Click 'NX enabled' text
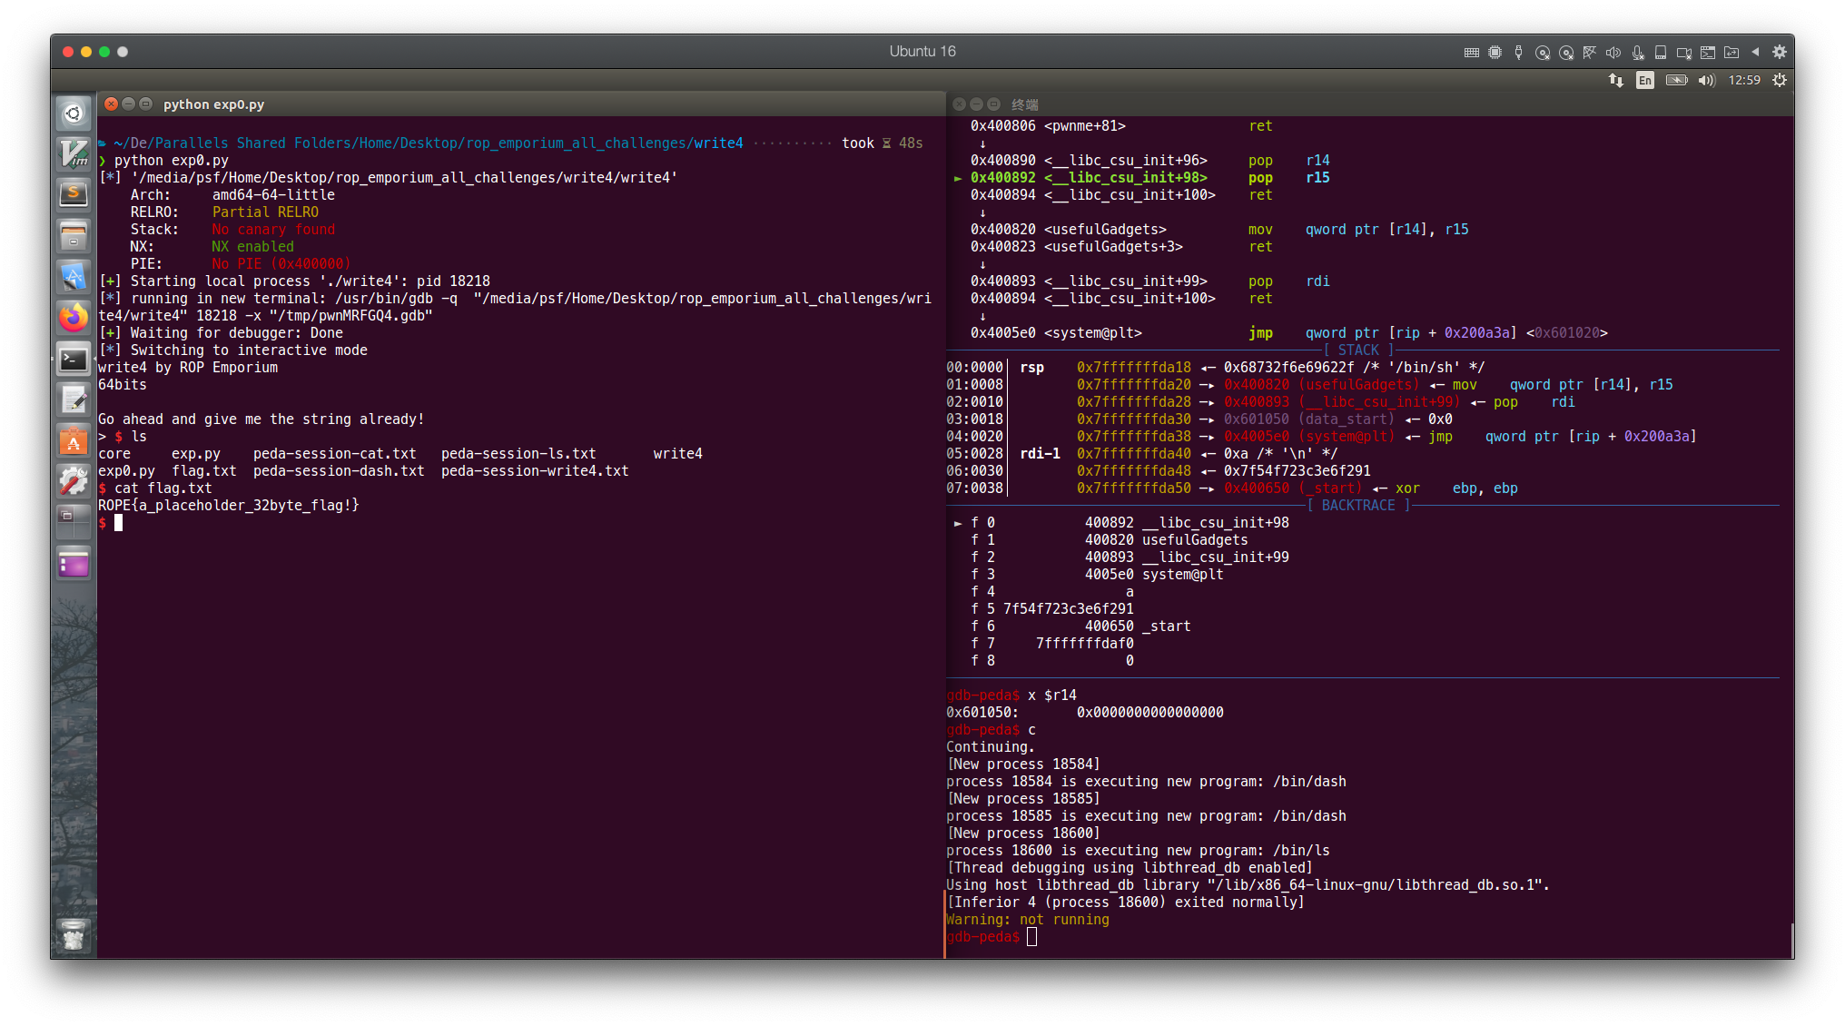The width and height of the screenshot is (1845, 1026). click(x=252, y=246)
